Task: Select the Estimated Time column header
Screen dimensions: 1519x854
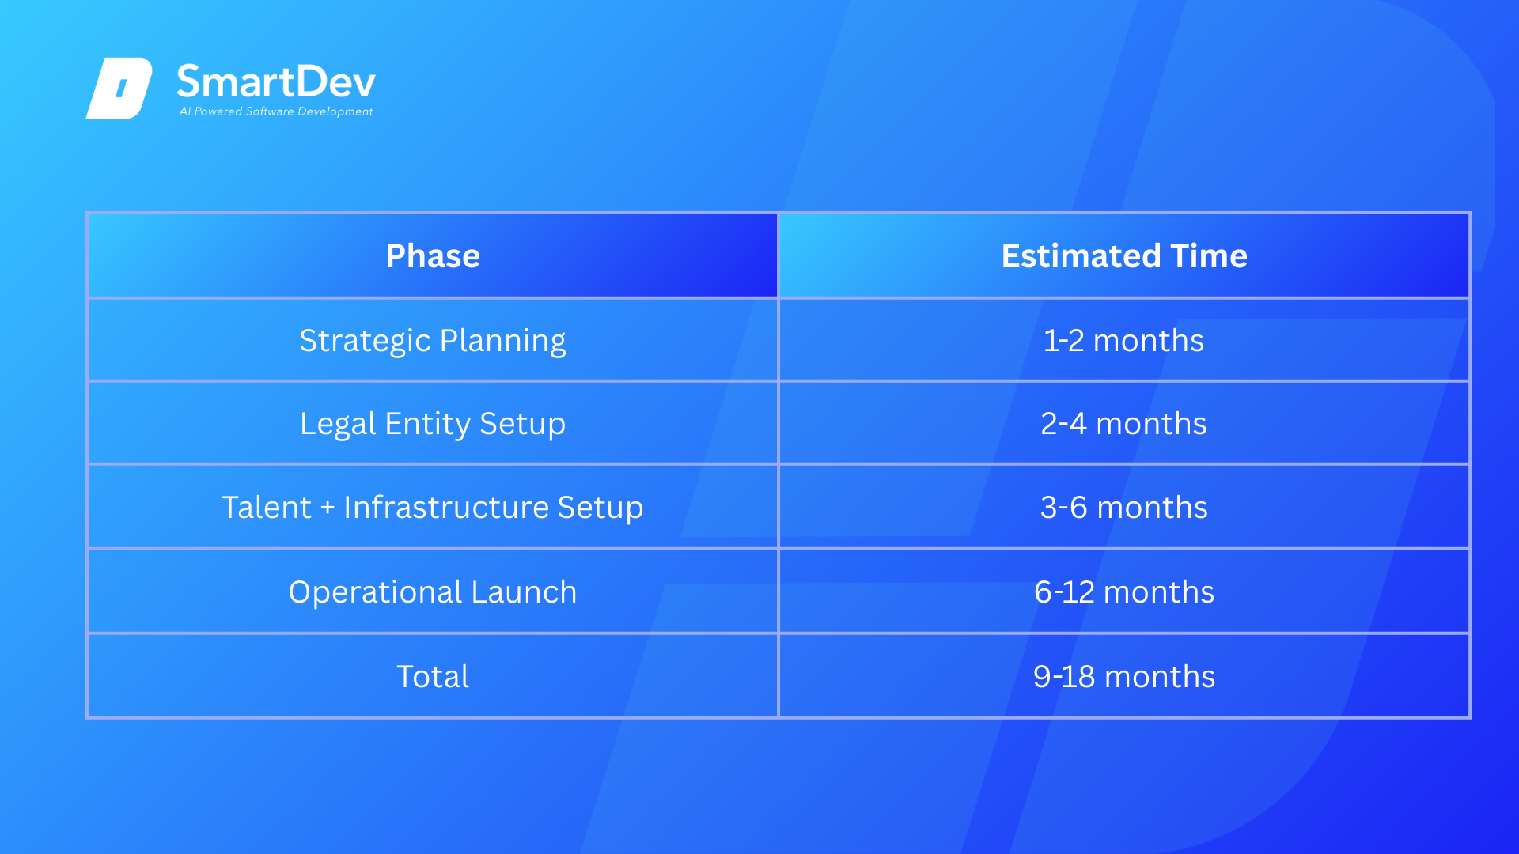Action: pos(1123,255)
